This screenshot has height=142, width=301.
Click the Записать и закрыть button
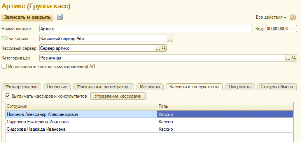click(28, 17)
